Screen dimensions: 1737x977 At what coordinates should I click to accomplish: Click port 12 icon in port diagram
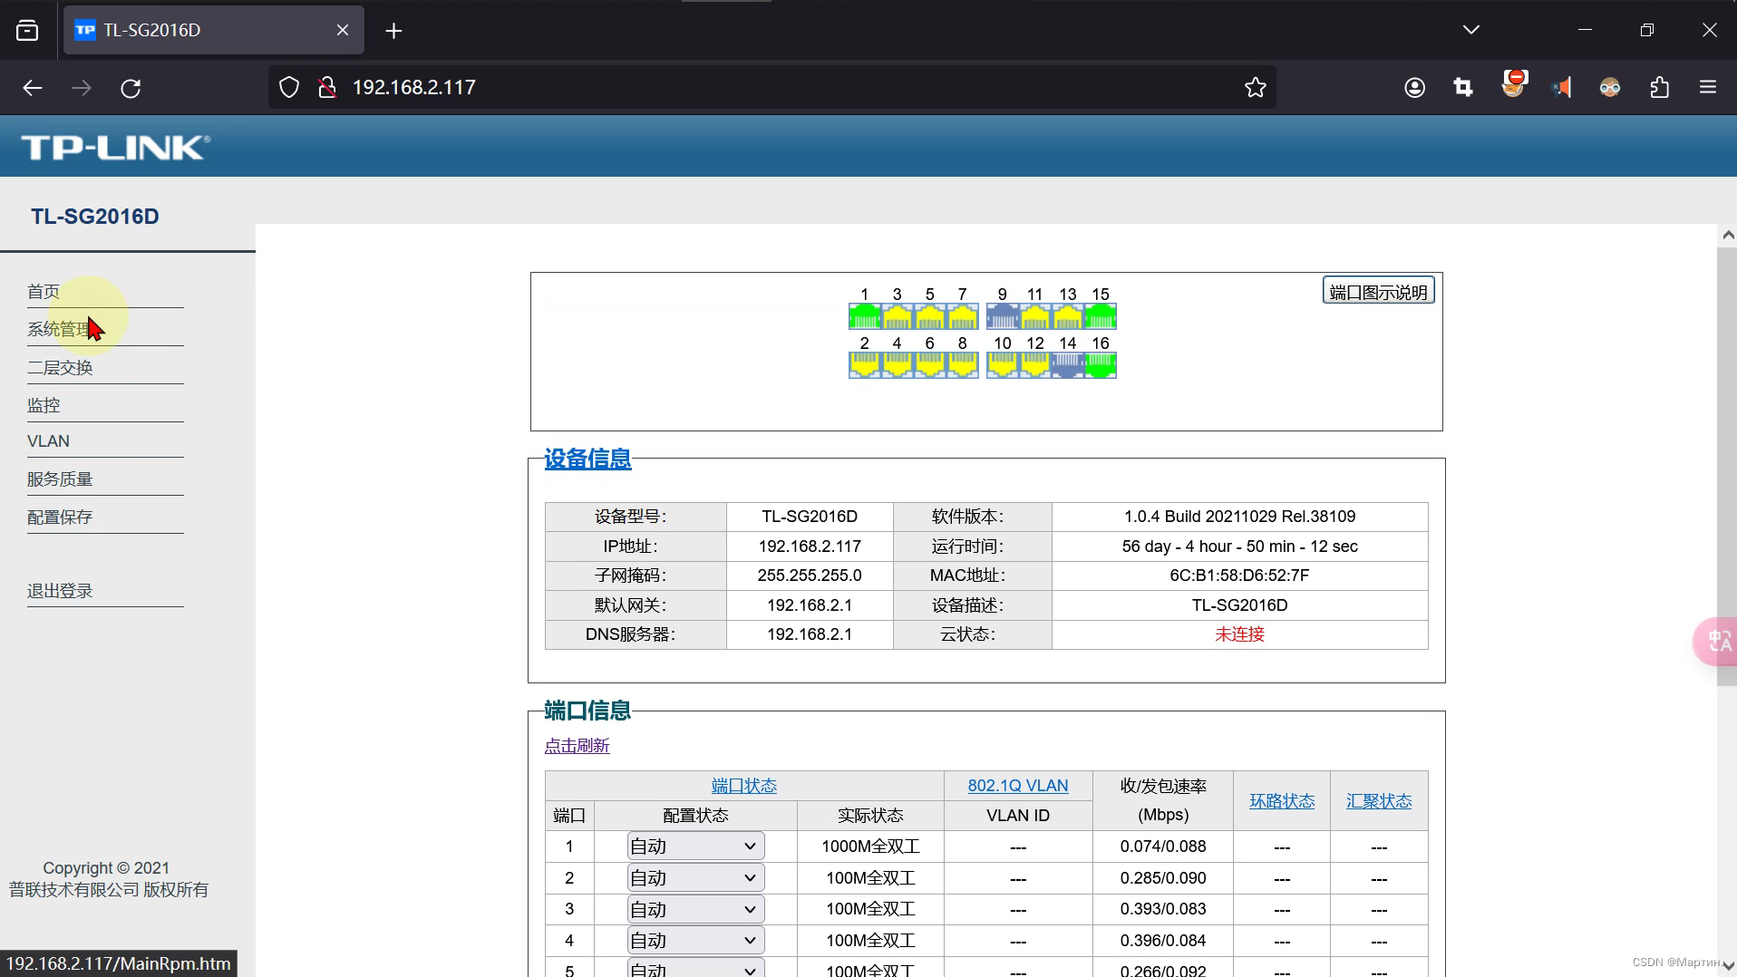click(x=1034, y=365)
